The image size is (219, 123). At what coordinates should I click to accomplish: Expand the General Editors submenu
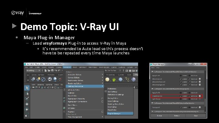[x=103, y=77]
